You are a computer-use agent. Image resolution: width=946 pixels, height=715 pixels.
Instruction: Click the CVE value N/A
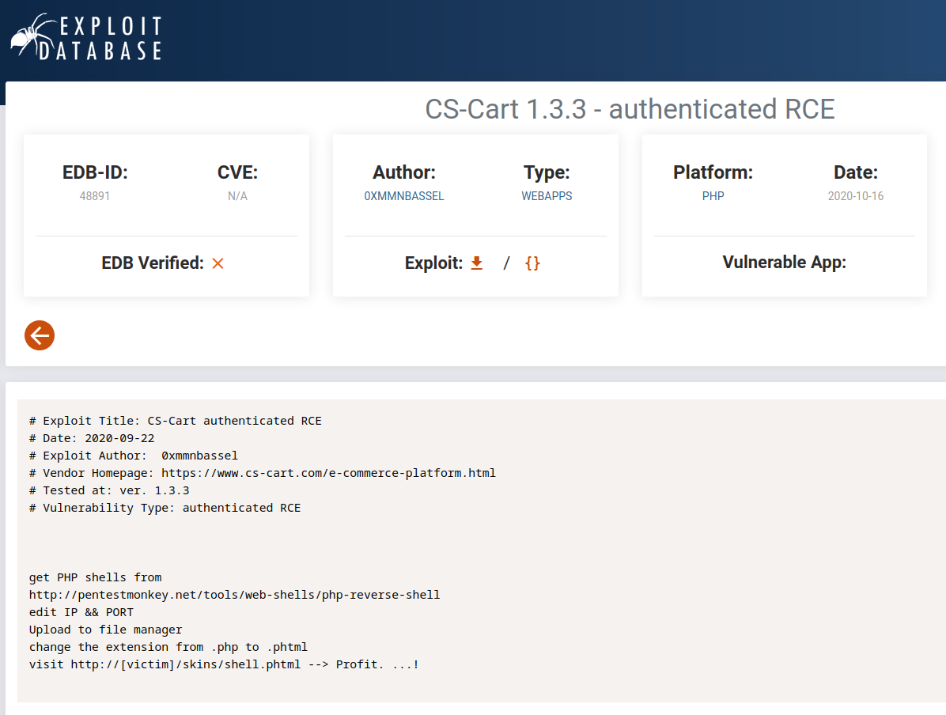pos(237,196)
